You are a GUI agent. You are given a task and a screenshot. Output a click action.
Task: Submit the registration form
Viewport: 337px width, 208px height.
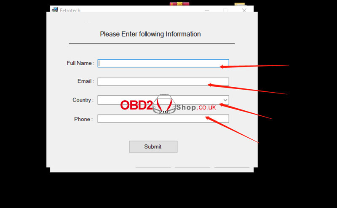coord(153,147)
